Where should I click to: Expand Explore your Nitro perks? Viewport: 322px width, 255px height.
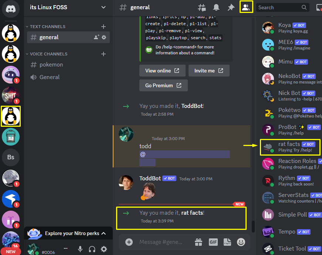68,233
